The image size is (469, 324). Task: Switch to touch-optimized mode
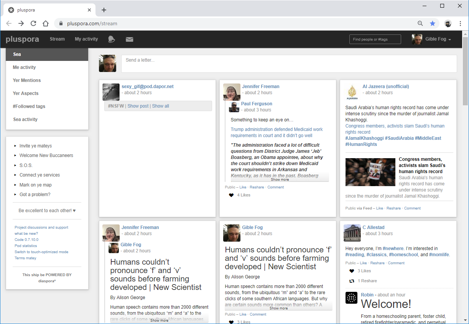(x=41, y=252)
